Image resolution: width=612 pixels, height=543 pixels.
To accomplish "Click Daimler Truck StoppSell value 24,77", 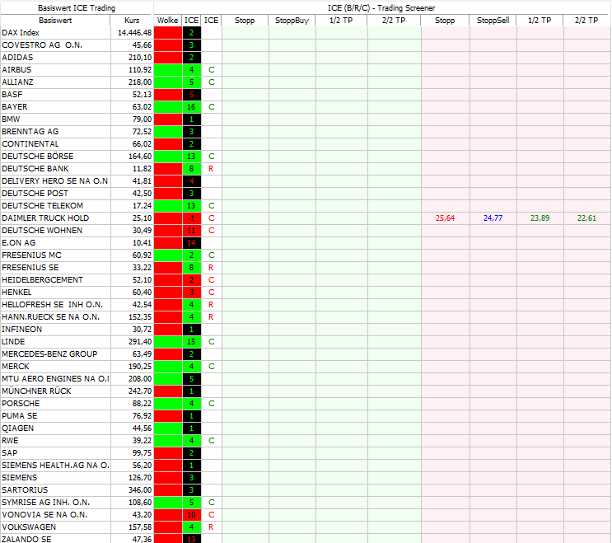I will point(493,218).
